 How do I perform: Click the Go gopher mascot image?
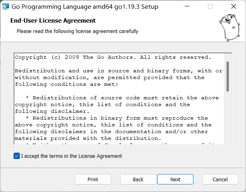pos(228,26)
